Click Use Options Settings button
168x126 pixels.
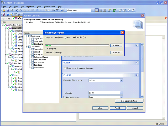pos(129,101)
